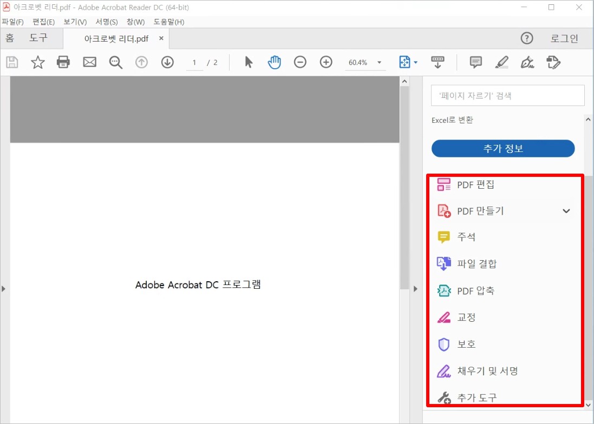Click tools pane scrollbar down arrow
Screen dimensions: 594x424
pyautogui.click(x=589, y=405)
